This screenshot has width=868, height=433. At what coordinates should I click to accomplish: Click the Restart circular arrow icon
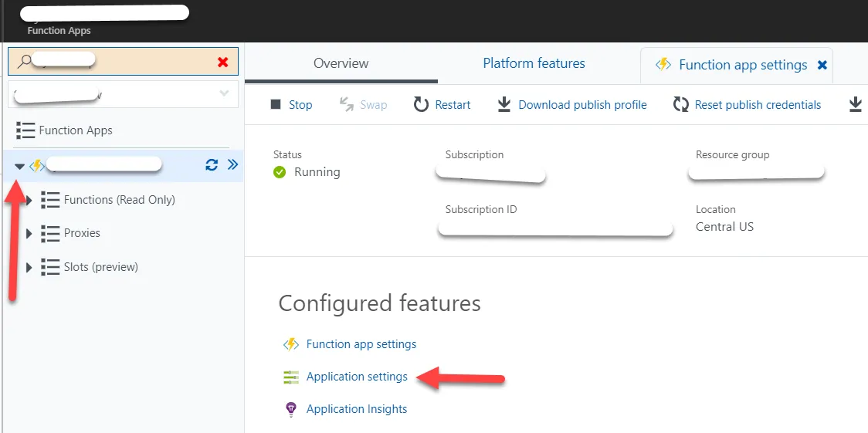[421, 105]
